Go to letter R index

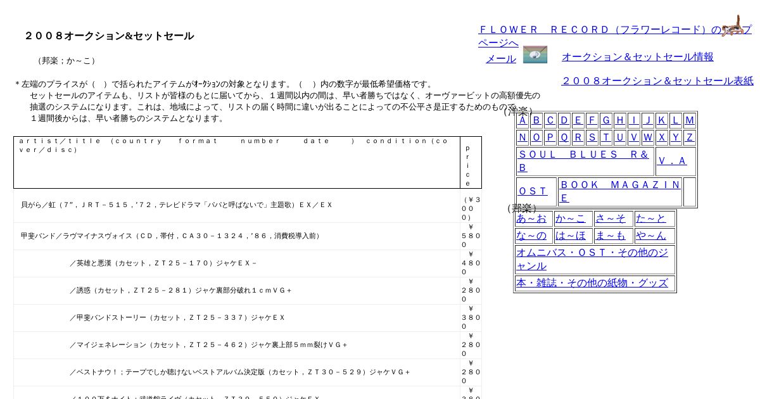click(x=578, y=137)
